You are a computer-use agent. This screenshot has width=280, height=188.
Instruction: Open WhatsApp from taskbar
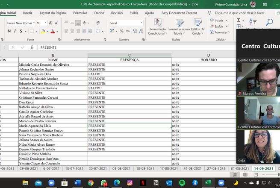tap(104, 183)
